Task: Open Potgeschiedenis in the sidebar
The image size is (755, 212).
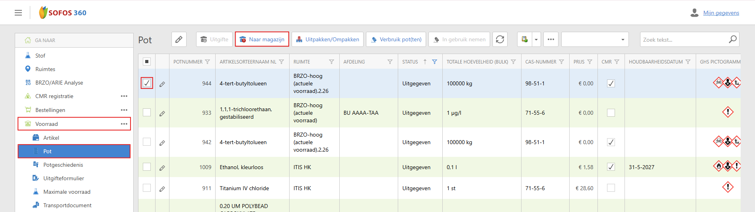Action: click(63, 165)
